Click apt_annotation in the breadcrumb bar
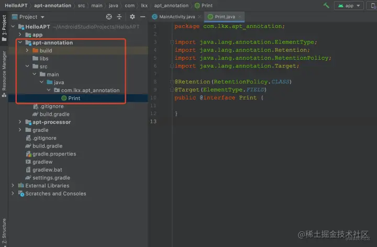This screenshot has width=377, height=247. tap(171, 5)
